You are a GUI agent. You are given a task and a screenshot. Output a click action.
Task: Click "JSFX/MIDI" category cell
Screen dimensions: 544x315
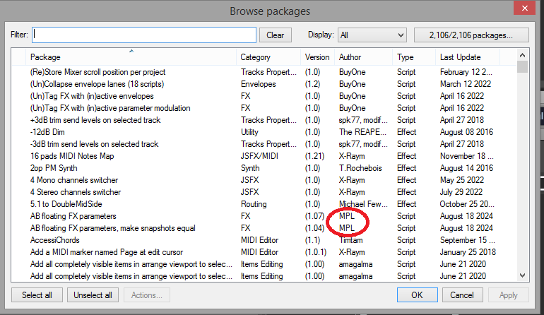259,156
